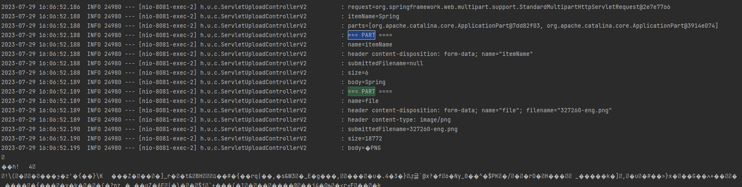Select the "itemName=Spring" log message
742x187 pixels.
(374, 17)
